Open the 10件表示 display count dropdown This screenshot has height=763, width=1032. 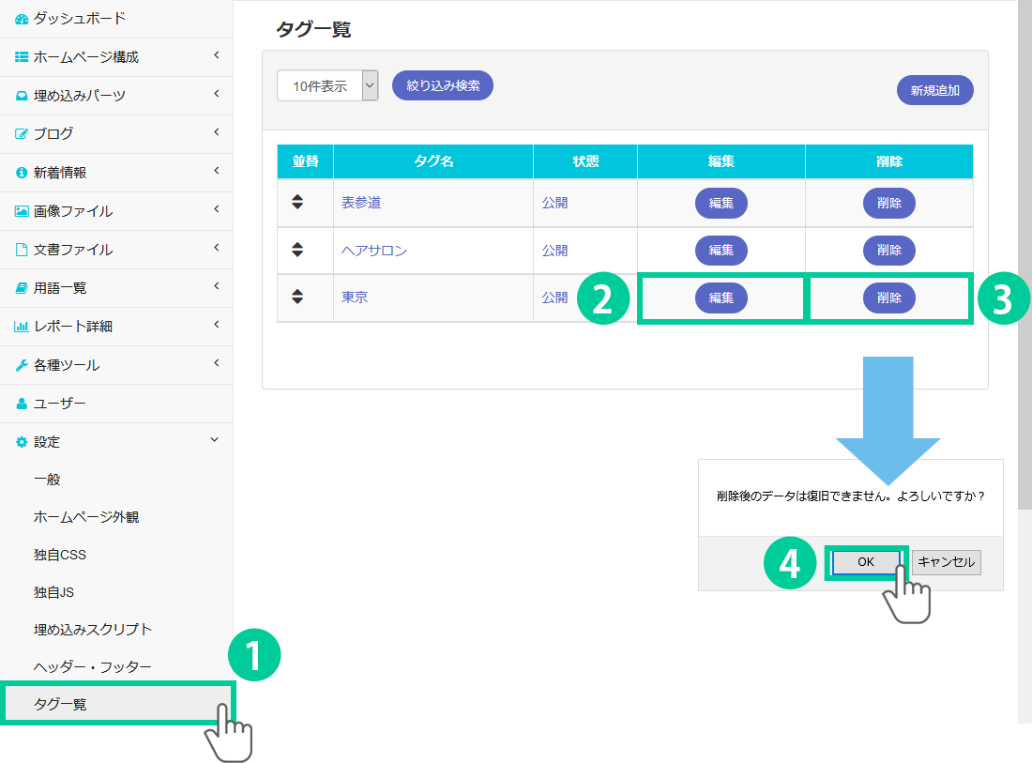(327, 85)
